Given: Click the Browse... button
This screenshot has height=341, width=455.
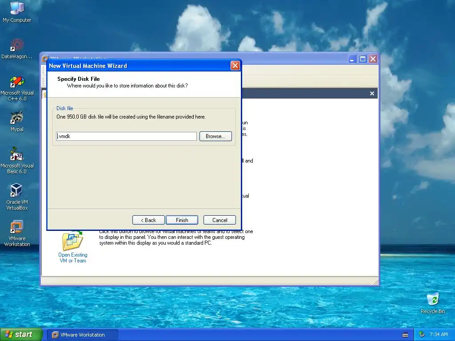Looking at the screenshot, I should (x=216, y=136).
